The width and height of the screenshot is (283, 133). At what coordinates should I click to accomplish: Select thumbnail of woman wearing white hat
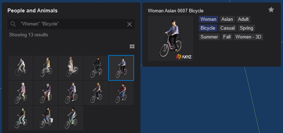pyautogui.click(x=21, y=93)
